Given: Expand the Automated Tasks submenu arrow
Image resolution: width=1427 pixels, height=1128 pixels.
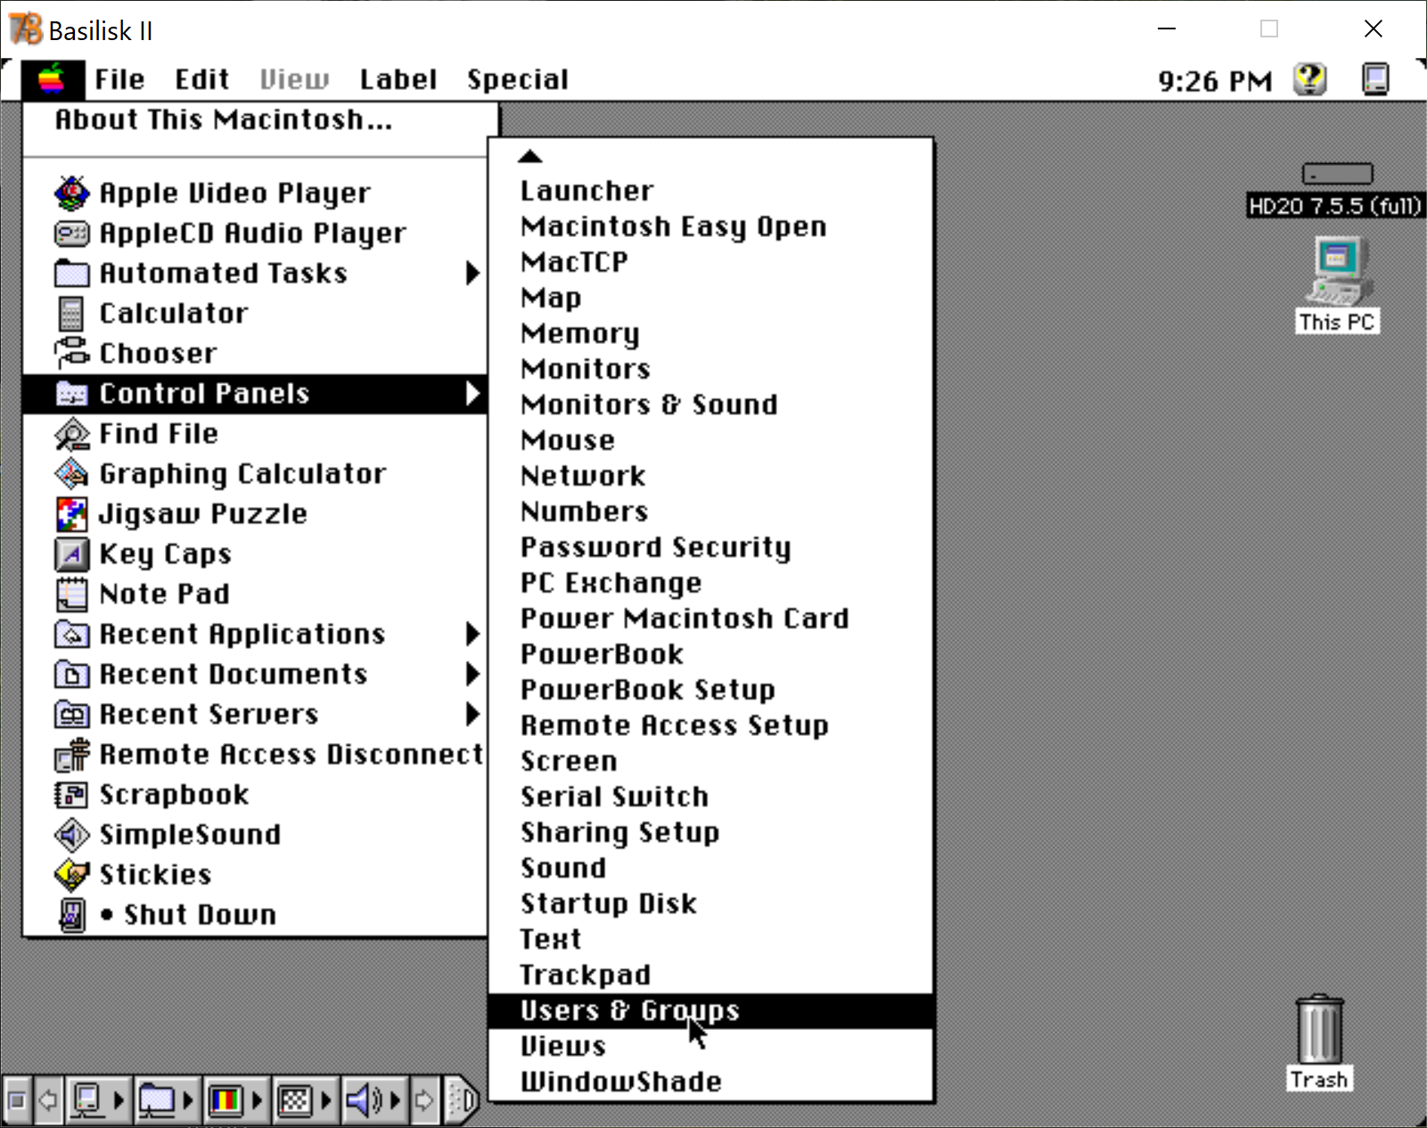Looking at the screenshot, I should point(472,273).
